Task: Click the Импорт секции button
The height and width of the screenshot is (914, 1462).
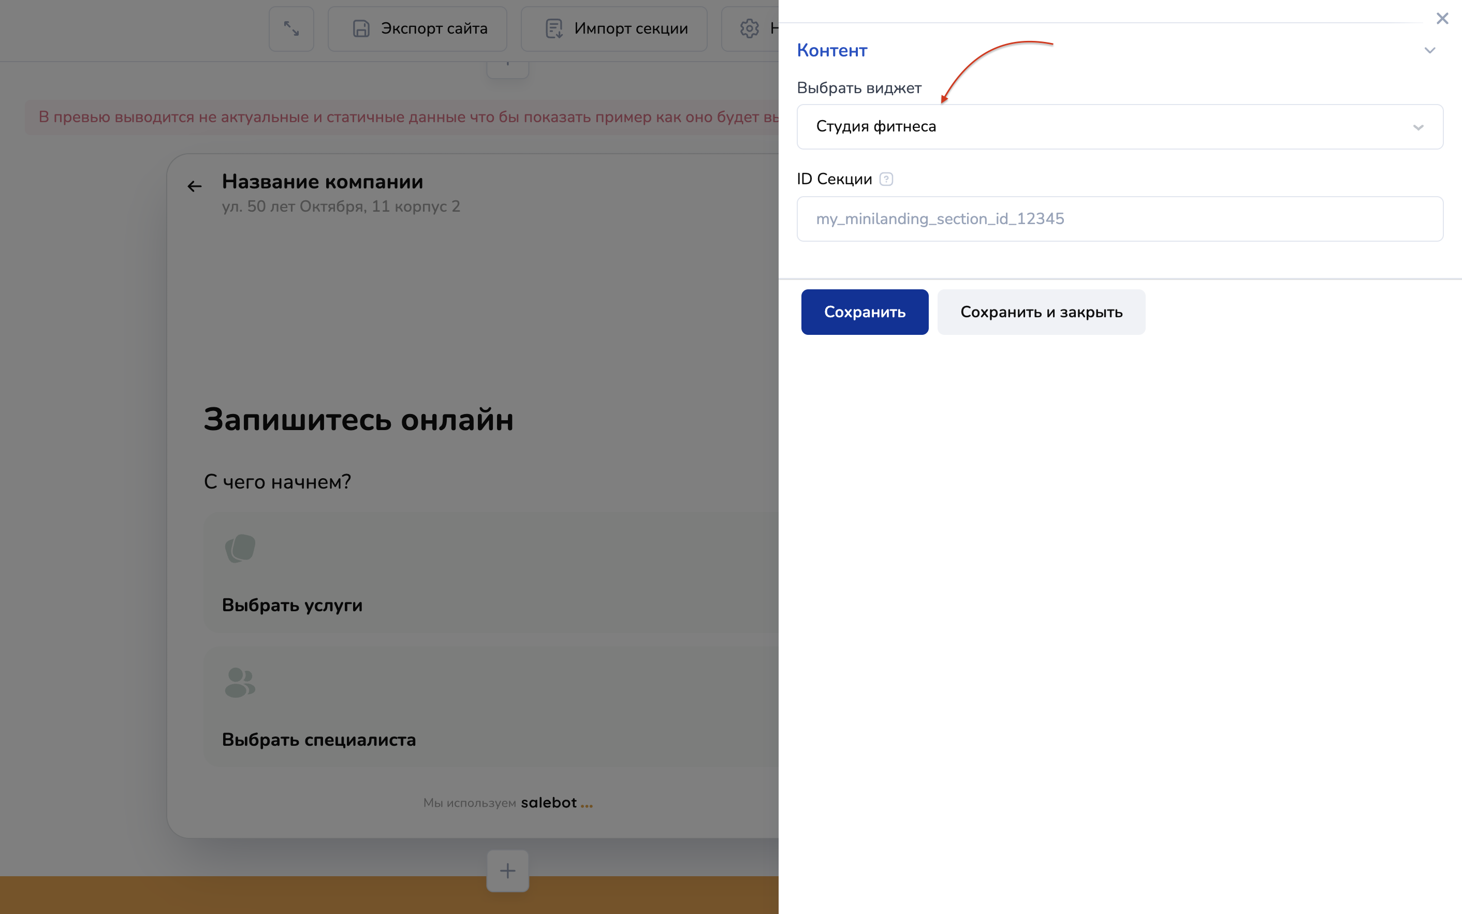Action: click(613, 28)
